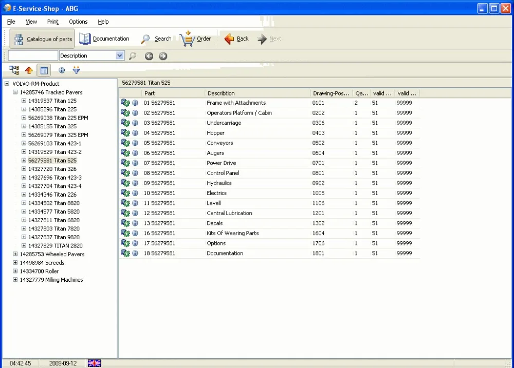Image resolution: width=514 pixels, height=368 pixels.
Task: Open the Print menu
Action: click(53, 22)
